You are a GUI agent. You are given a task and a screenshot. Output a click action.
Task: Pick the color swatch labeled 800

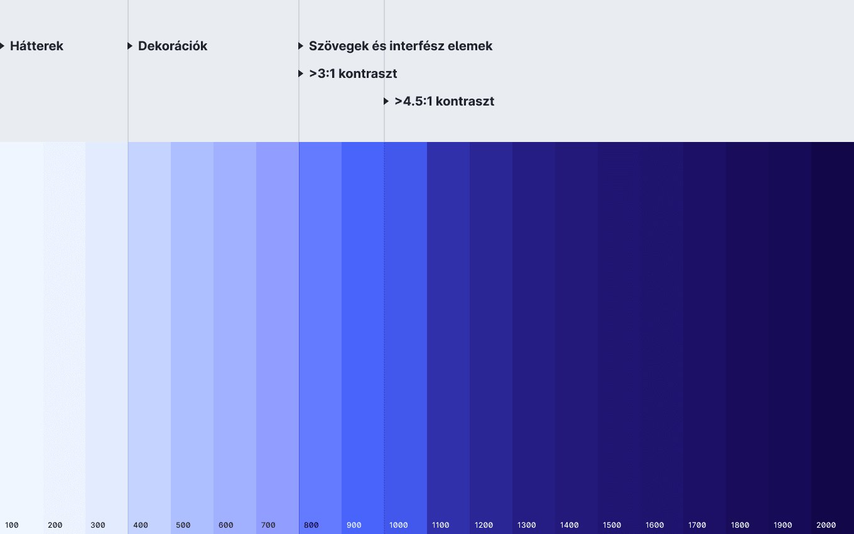click(x=320, y=338)
